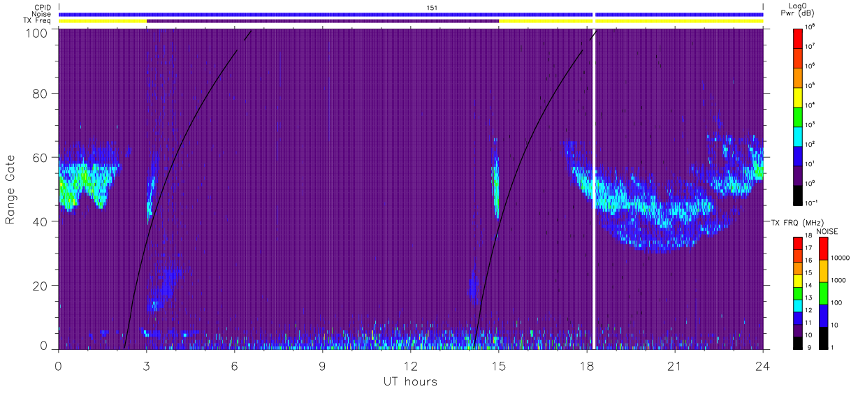Click the '40' tick label on Range Gate axis
Screen dimensions: 858x396
41,221
